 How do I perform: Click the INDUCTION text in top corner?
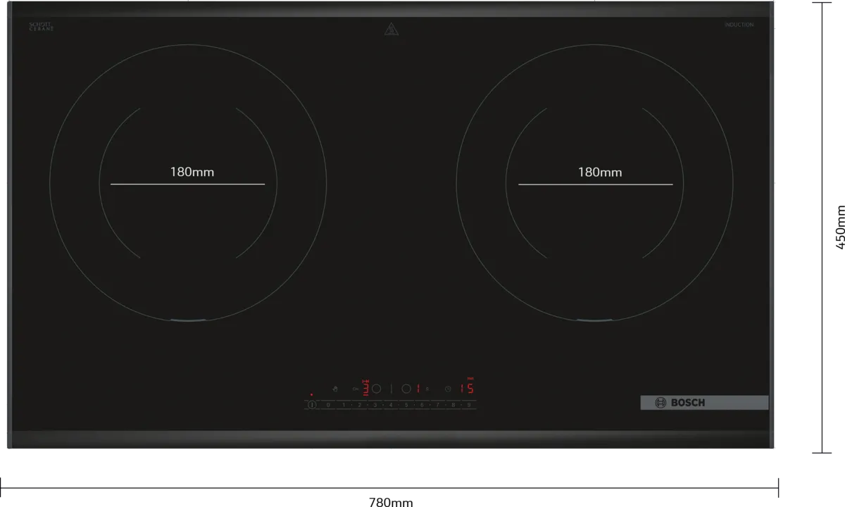pyautogui.click(x=739, y=25)
